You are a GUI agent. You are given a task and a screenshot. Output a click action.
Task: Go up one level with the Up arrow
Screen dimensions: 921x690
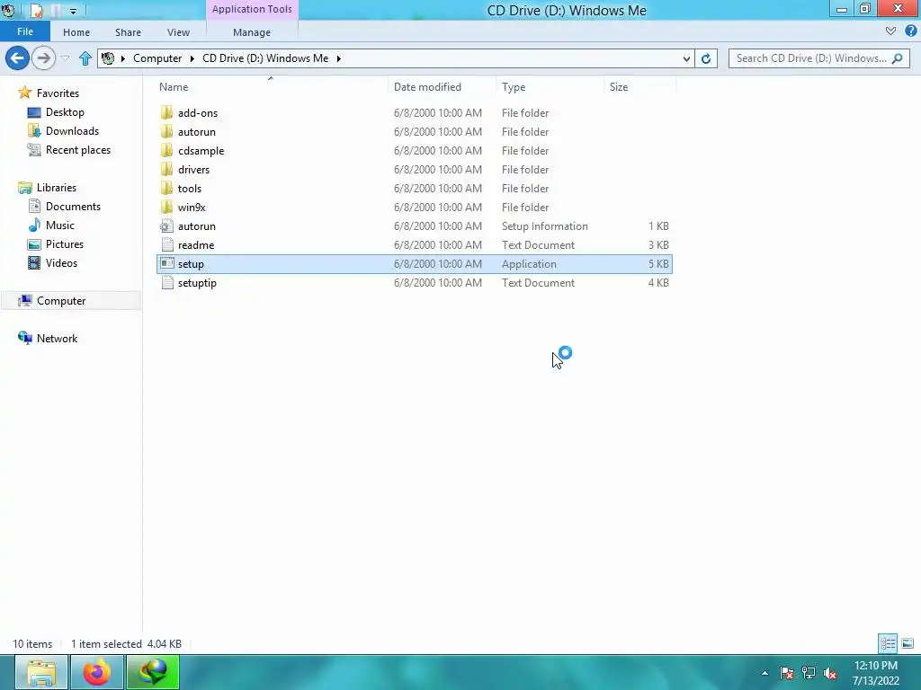(x=85, y=58)
